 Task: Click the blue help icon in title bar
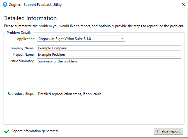(5, 5)
